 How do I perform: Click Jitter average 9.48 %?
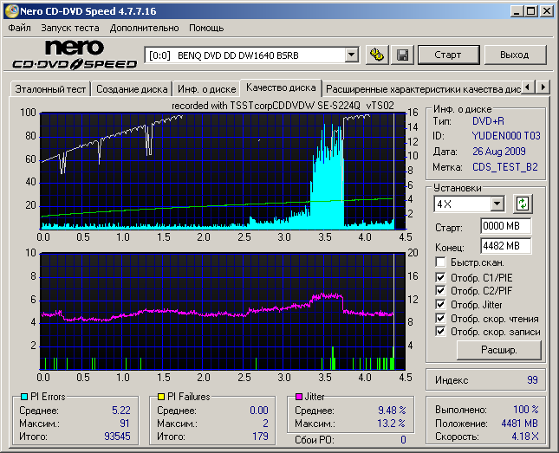click(x=392, y=411)
